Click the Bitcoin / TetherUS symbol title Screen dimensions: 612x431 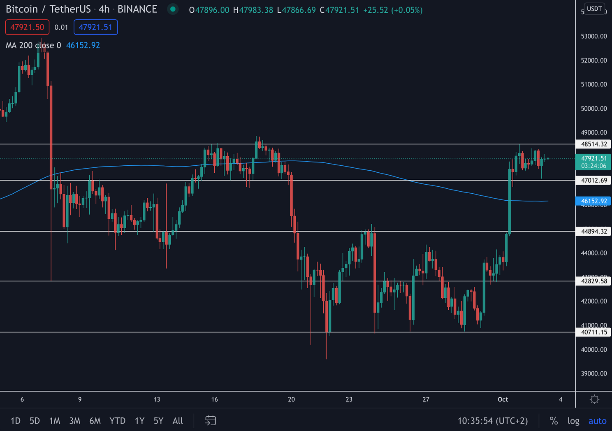click(48, 9)
